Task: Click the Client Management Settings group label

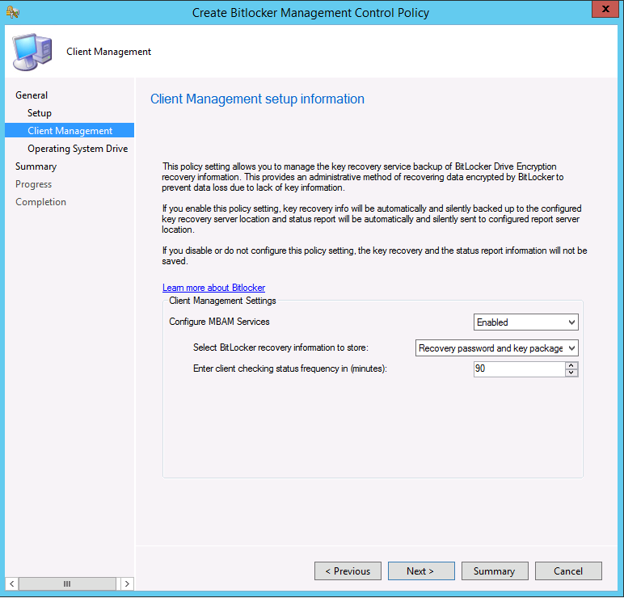Action: [222, 301]
